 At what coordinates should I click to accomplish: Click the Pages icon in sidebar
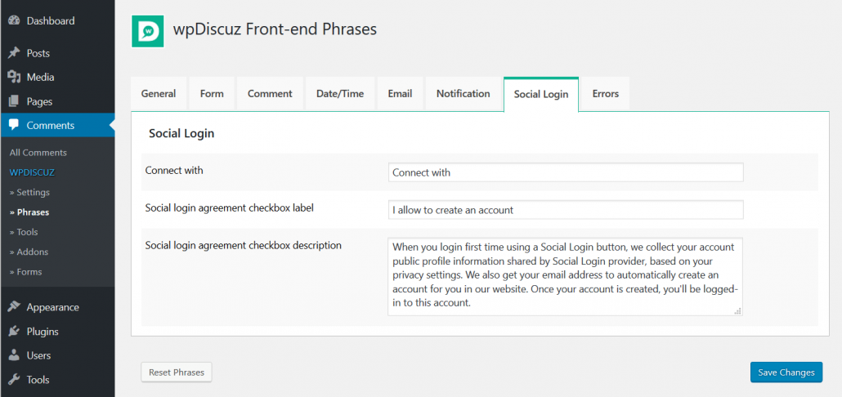[14, 101]
